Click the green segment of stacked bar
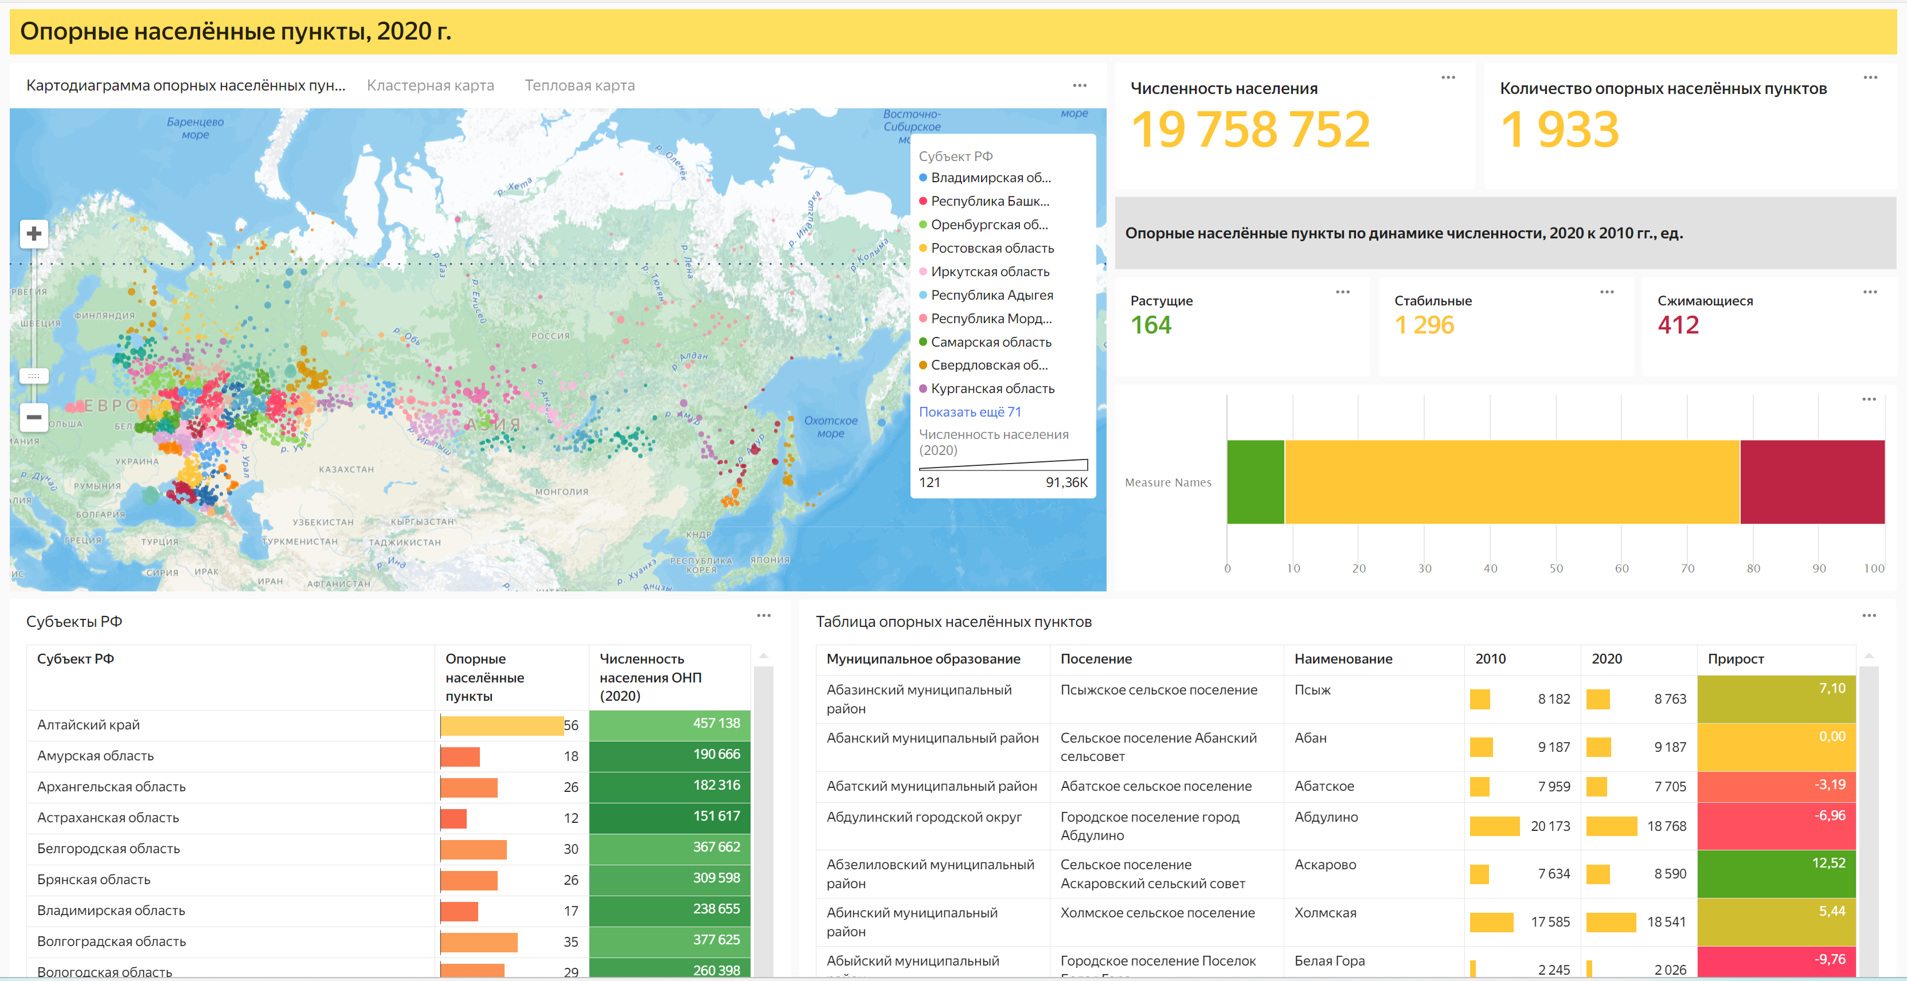Screen dimensions: 1907x981 pyautogui.click(x=1256, y=482)
